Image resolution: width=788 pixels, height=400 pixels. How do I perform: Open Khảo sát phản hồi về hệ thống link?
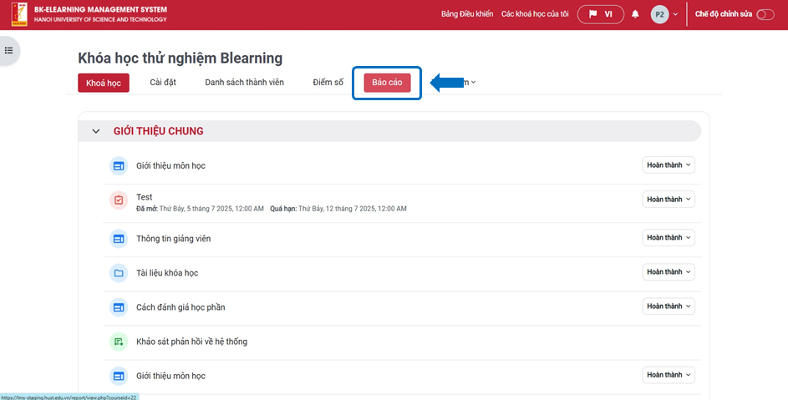tap(191, 342)
